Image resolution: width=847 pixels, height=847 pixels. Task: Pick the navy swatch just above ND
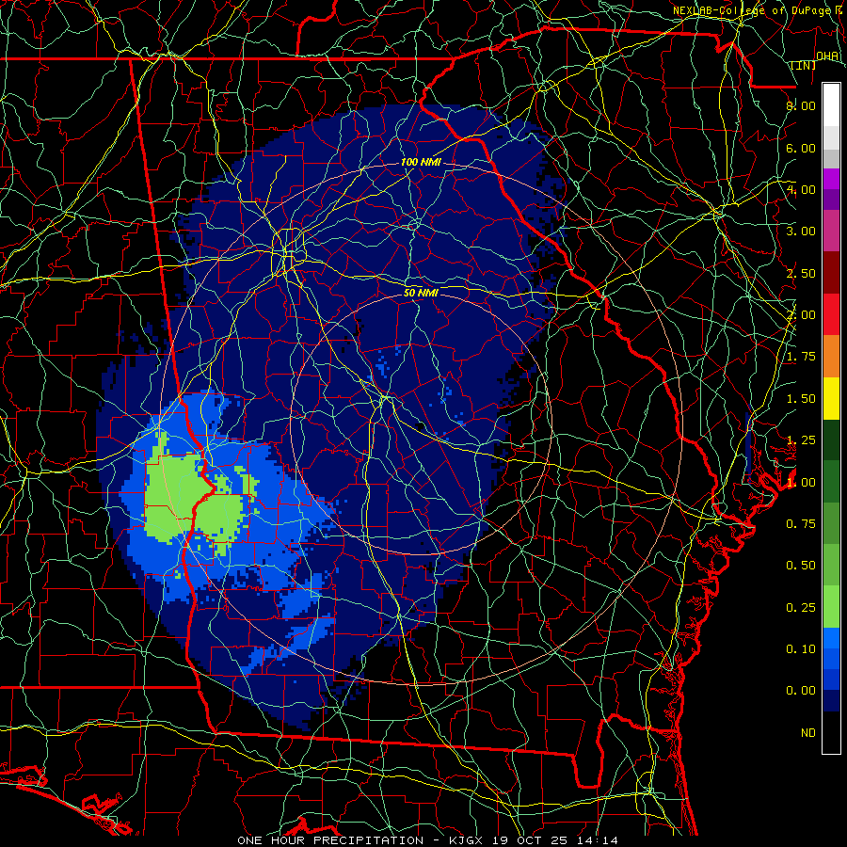(x=831, y=701)
